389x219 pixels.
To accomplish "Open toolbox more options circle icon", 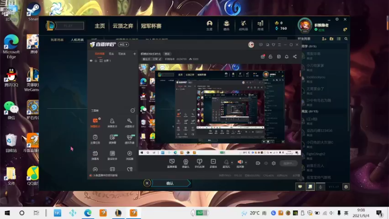I will (x=133, y=110).
